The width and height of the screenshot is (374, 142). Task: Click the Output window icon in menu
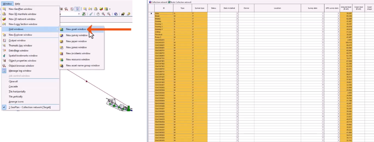(x=4, y=40)
